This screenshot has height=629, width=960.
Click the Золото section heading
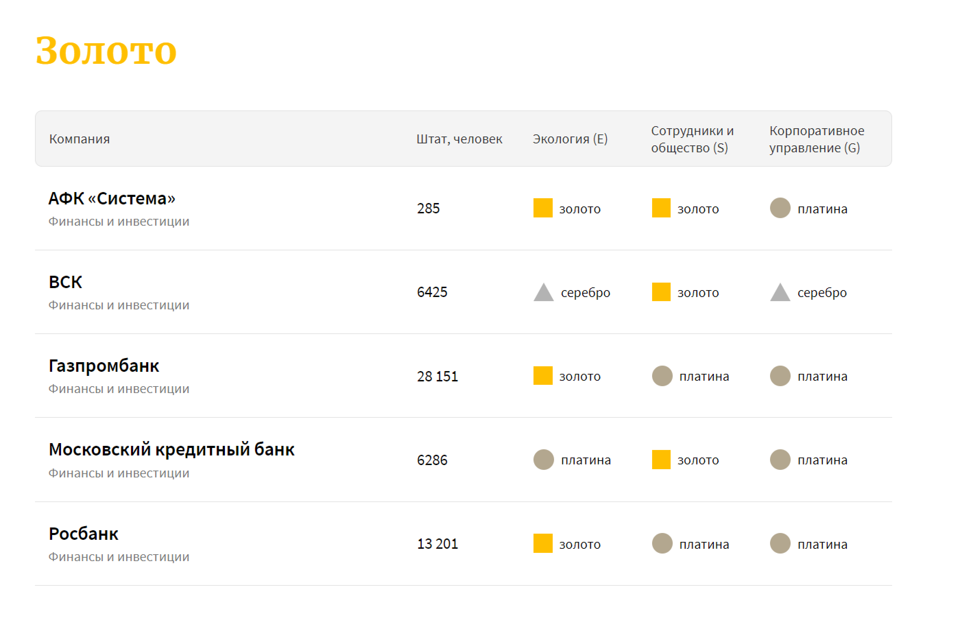[106, 50]
